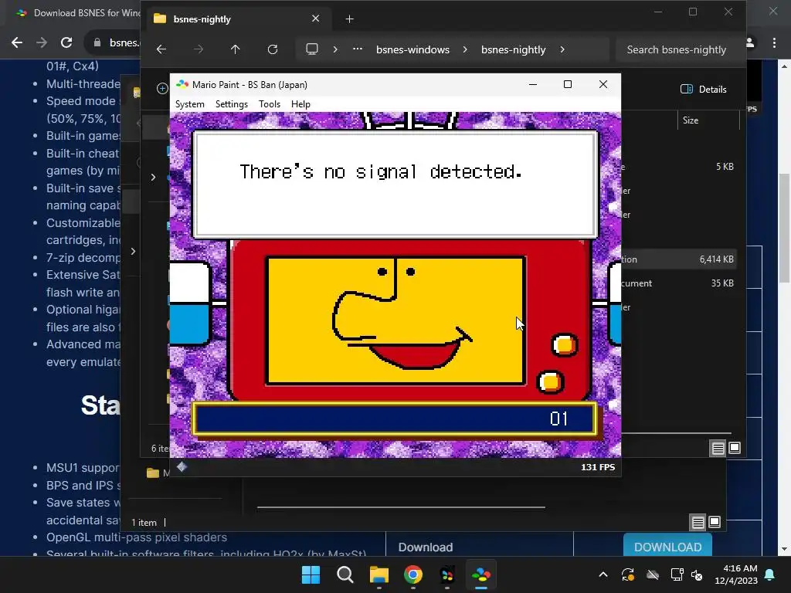The height and width of the screenshot is (593, 791).
Task: Expand the first navigation pane chevron
Action: (154, 177)
